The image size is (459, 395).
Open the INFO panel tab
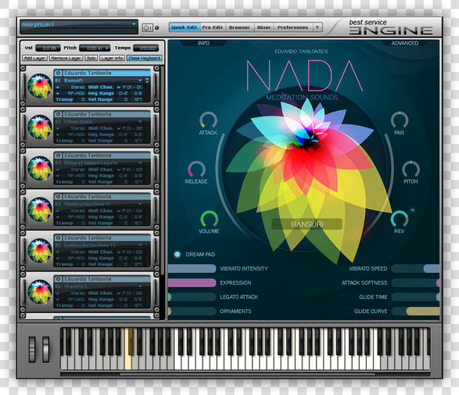click(x=203, y=43)
